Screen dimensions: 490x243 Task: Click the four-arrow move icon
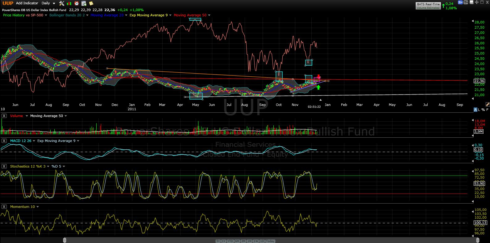coord(477,2)
